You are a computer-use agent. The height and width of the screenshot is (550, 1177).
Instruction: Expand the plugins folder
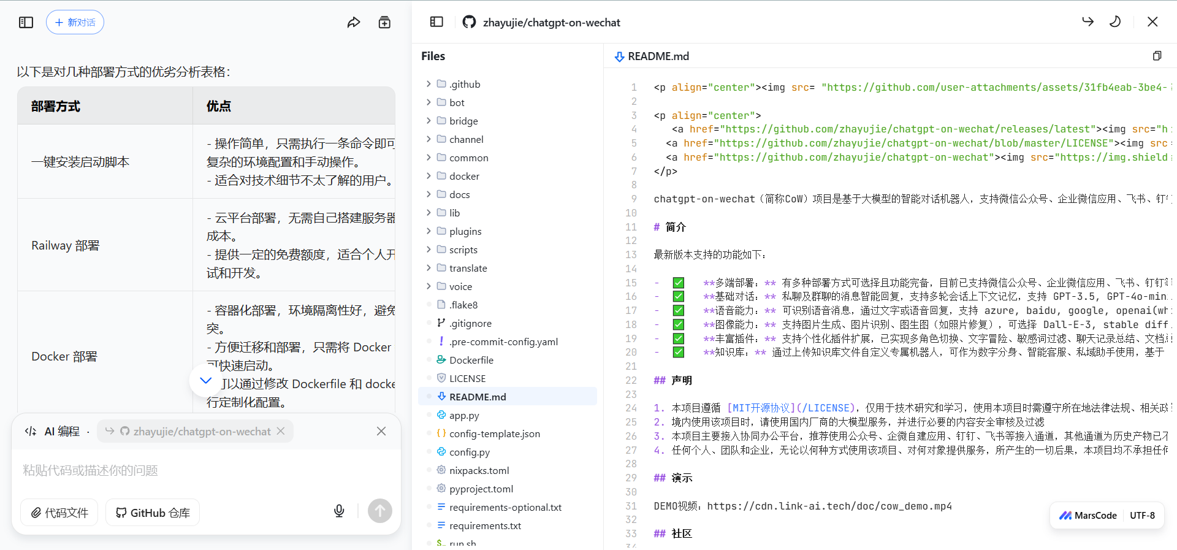pos(508,231)
